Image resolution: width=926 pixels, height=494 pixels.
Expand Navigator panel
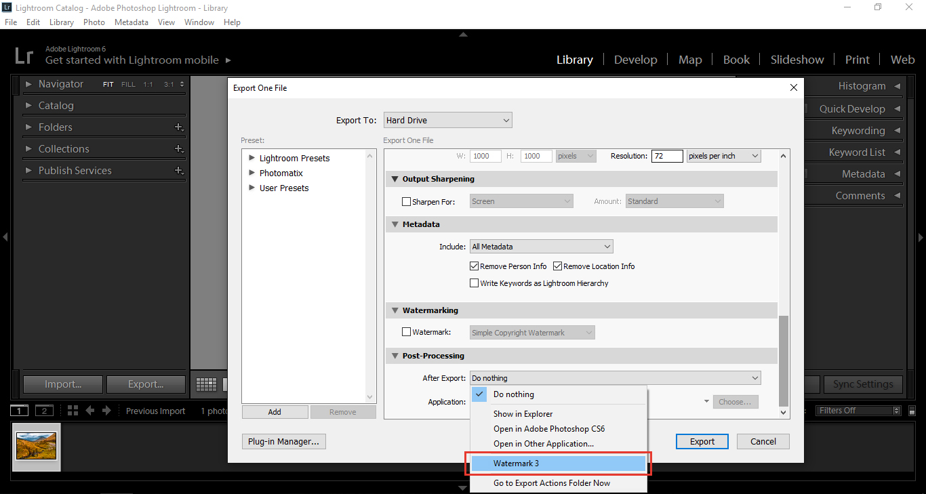click(28, 84)
